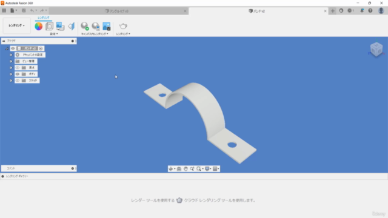The height and width of the screenshot is (218, 388).
Task: Open the Job Status clock icon
Action: 350,11
